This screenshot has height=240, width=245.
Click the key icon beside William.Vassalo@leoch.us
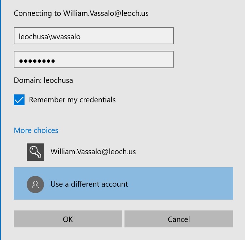pyautogui.click(x=35, y=152)
